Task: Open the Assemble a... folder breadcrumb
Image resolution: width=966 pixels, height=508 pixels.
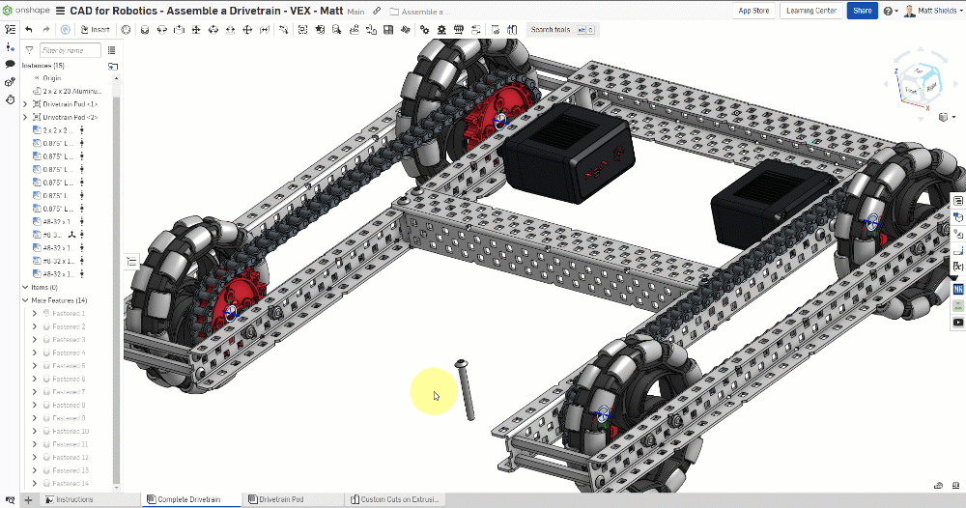Action: tap(419, 12)
